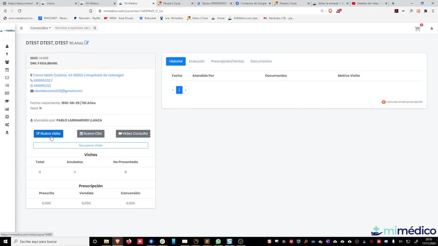This screenshot has height=246, width=438.
Task: Click the Nueva visita button
Action: pos(48,134)
